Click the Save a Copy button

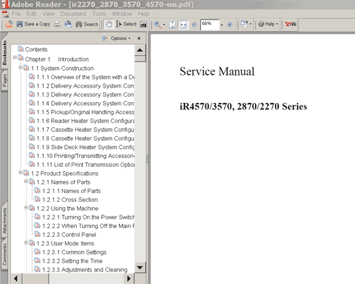click(x=33, y=24)
